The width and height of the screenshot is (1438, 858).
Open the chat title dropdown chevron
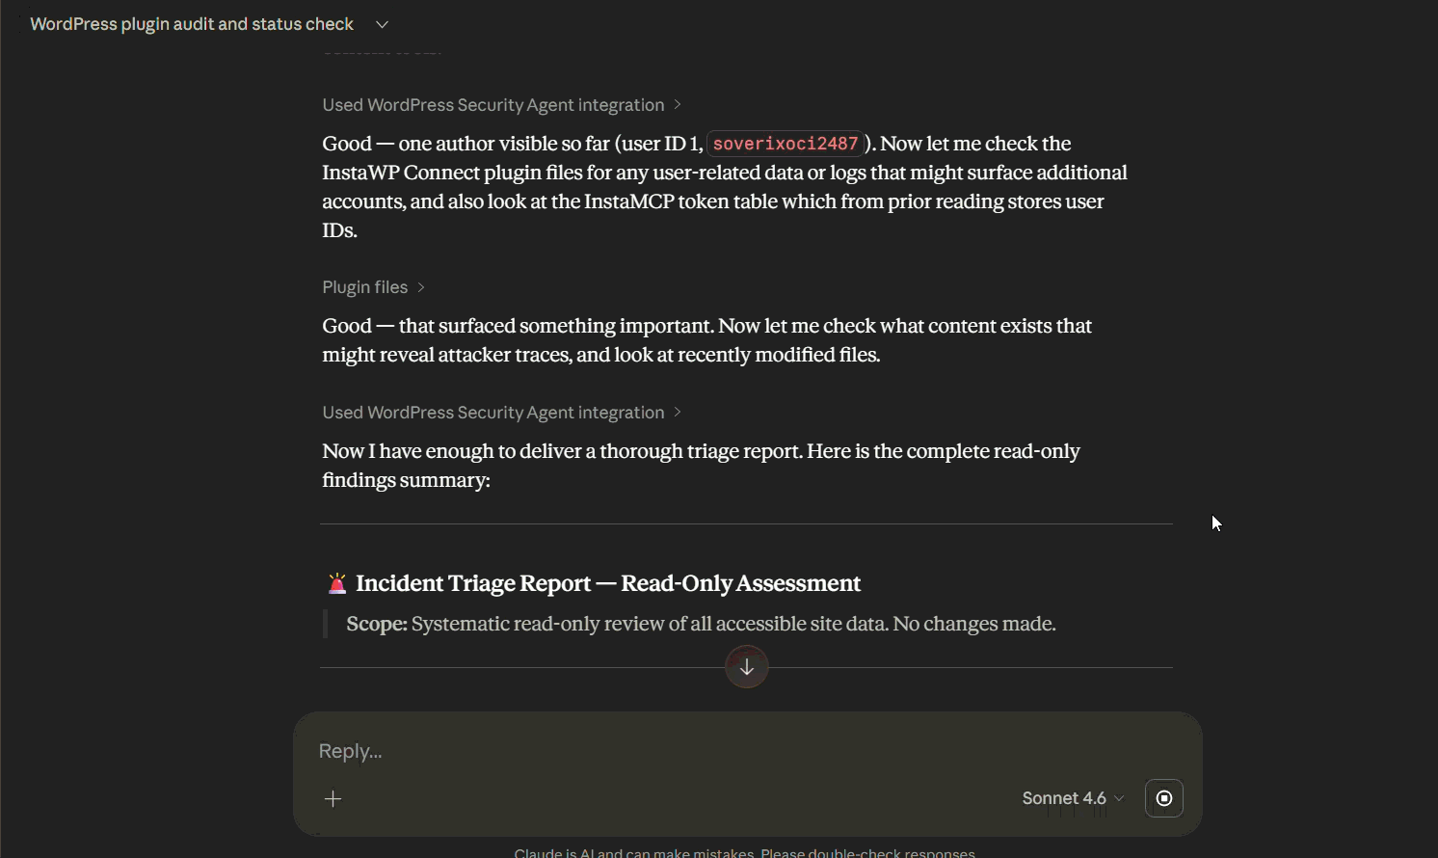pyautogui.click(x=382, y=24)
